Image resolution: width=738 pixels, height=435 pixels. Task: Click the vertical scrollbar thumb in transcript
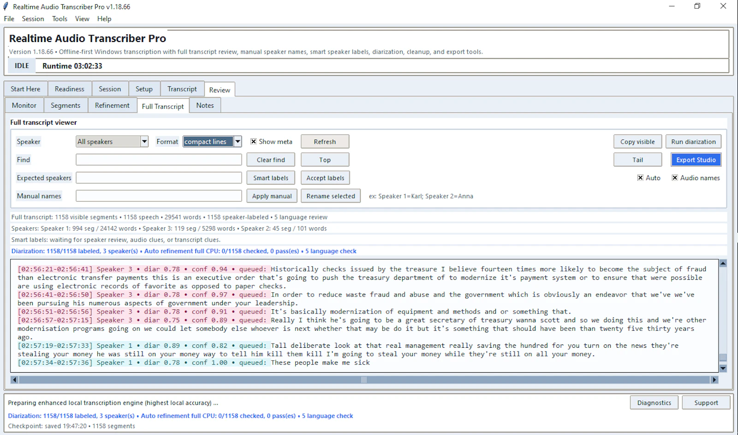coord(723,358)
